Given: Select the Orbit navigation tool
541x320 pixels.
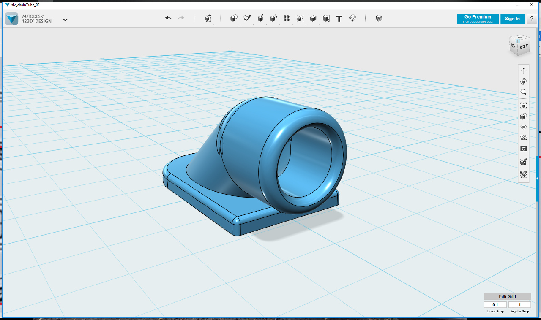Looking at the screenshot, I should 524,81.
